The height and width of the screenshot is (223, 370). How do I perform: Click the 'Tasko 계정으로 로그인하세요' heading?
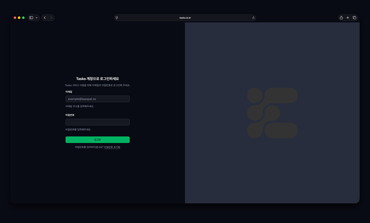(x=97, y=78)
